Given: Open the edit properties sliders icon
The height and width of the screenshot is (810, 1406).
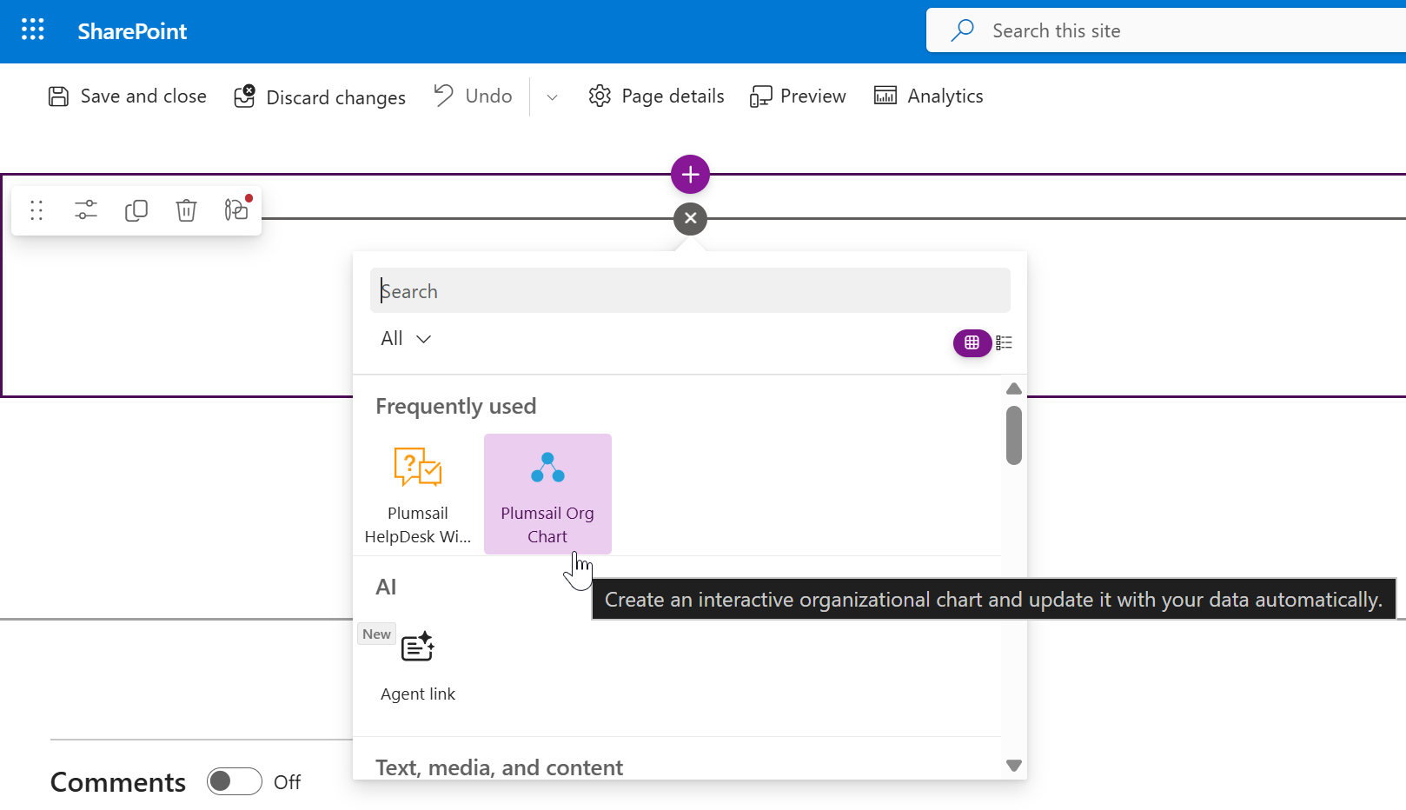Looking at the screenshot, I should coord(86,210).
